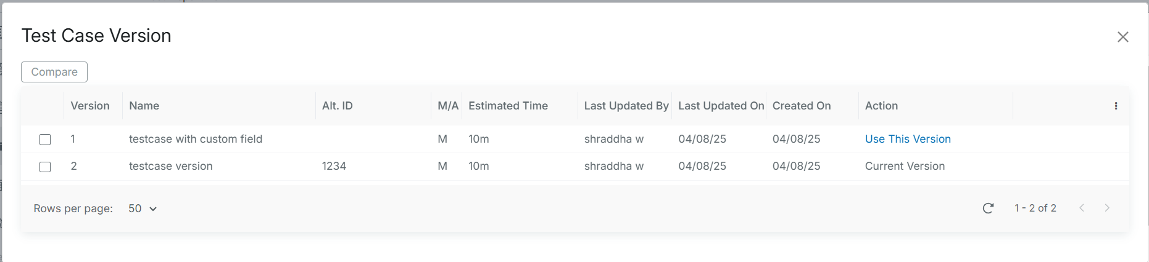Click the Last Updated On column header
The image size is (1149, 262).
[x=721, y=106]
